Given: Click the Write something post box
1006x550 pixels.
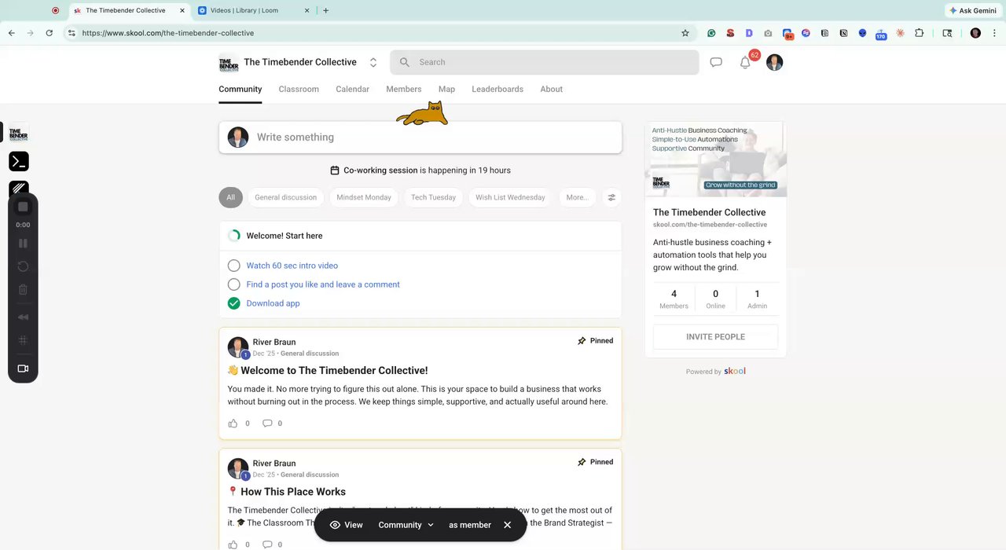Looking at the screenshot, I should [420, 137].
